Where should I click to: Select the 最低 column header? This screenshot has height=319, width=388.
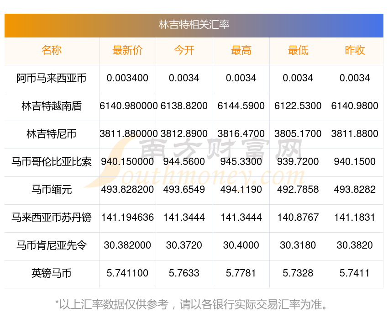click(x=298, y=50)
